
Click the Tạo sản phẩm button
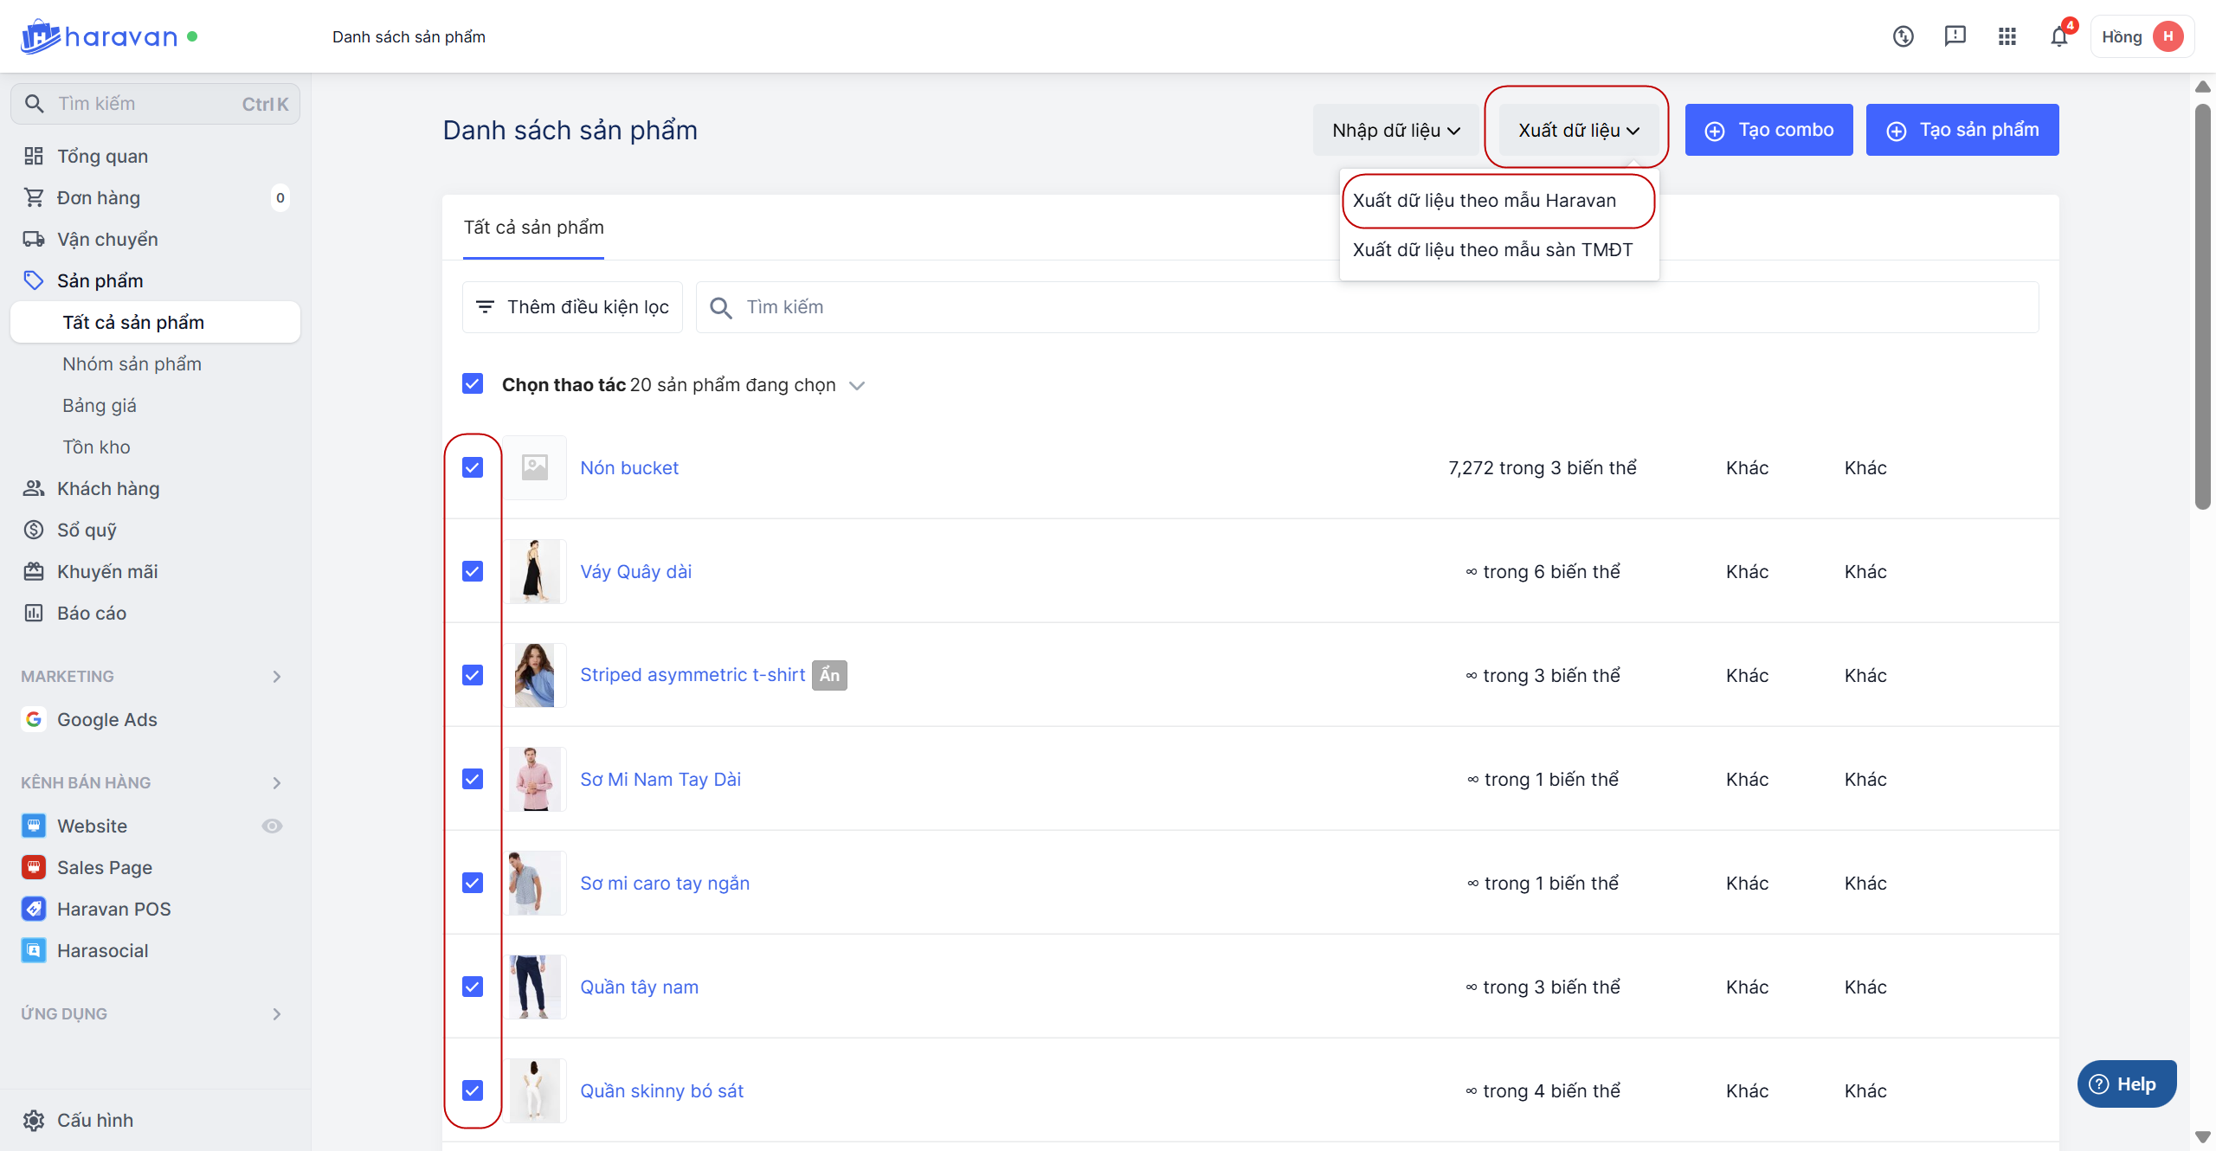1962,130
